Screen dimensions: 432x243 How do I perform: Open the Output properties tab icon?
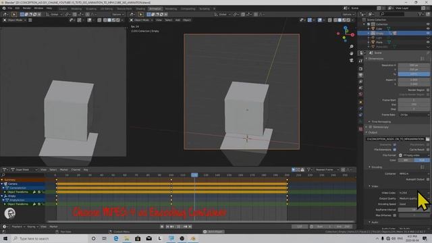point(361,75)
